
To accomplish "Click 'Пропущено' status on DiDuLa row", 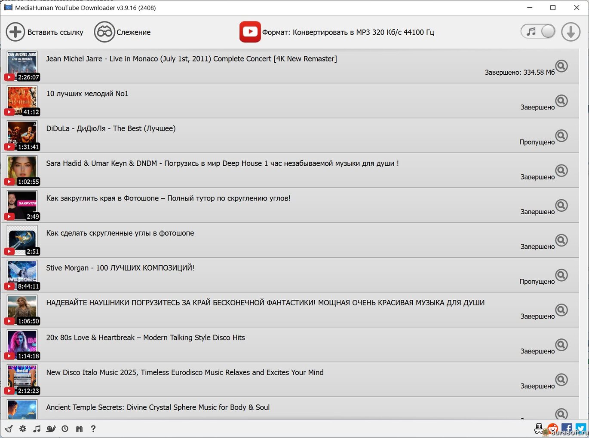I will pos(537,142).
